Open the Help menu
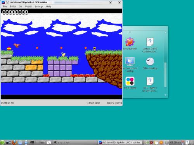The height and width of the screenshot is (145, 194). tap(48, 7)
